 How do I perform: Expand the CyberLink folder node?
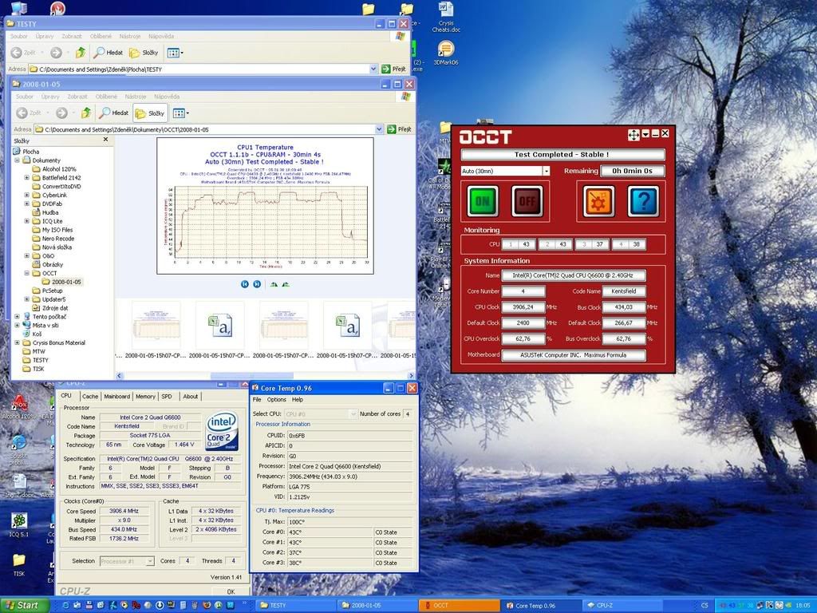[26, 195]
